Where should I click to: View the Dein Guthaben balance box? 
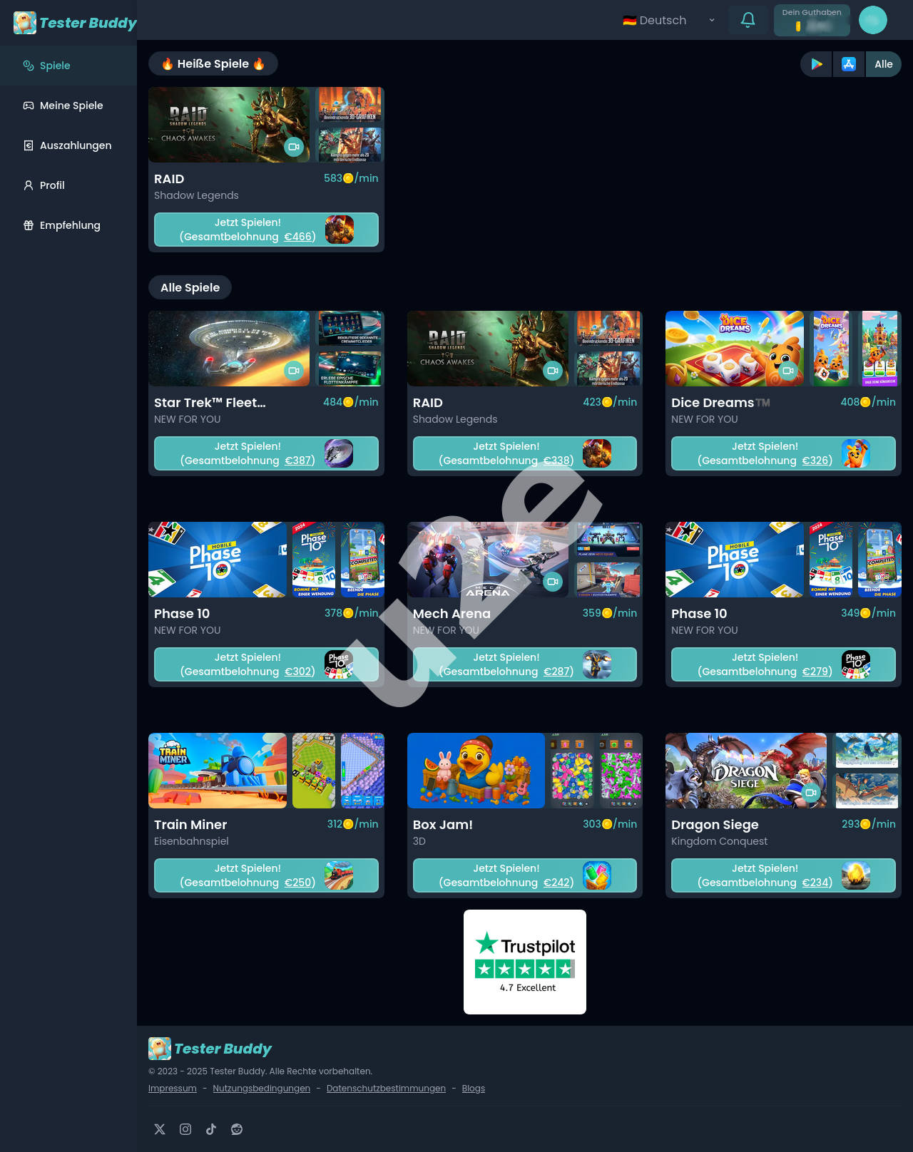(x=812, y=20)
